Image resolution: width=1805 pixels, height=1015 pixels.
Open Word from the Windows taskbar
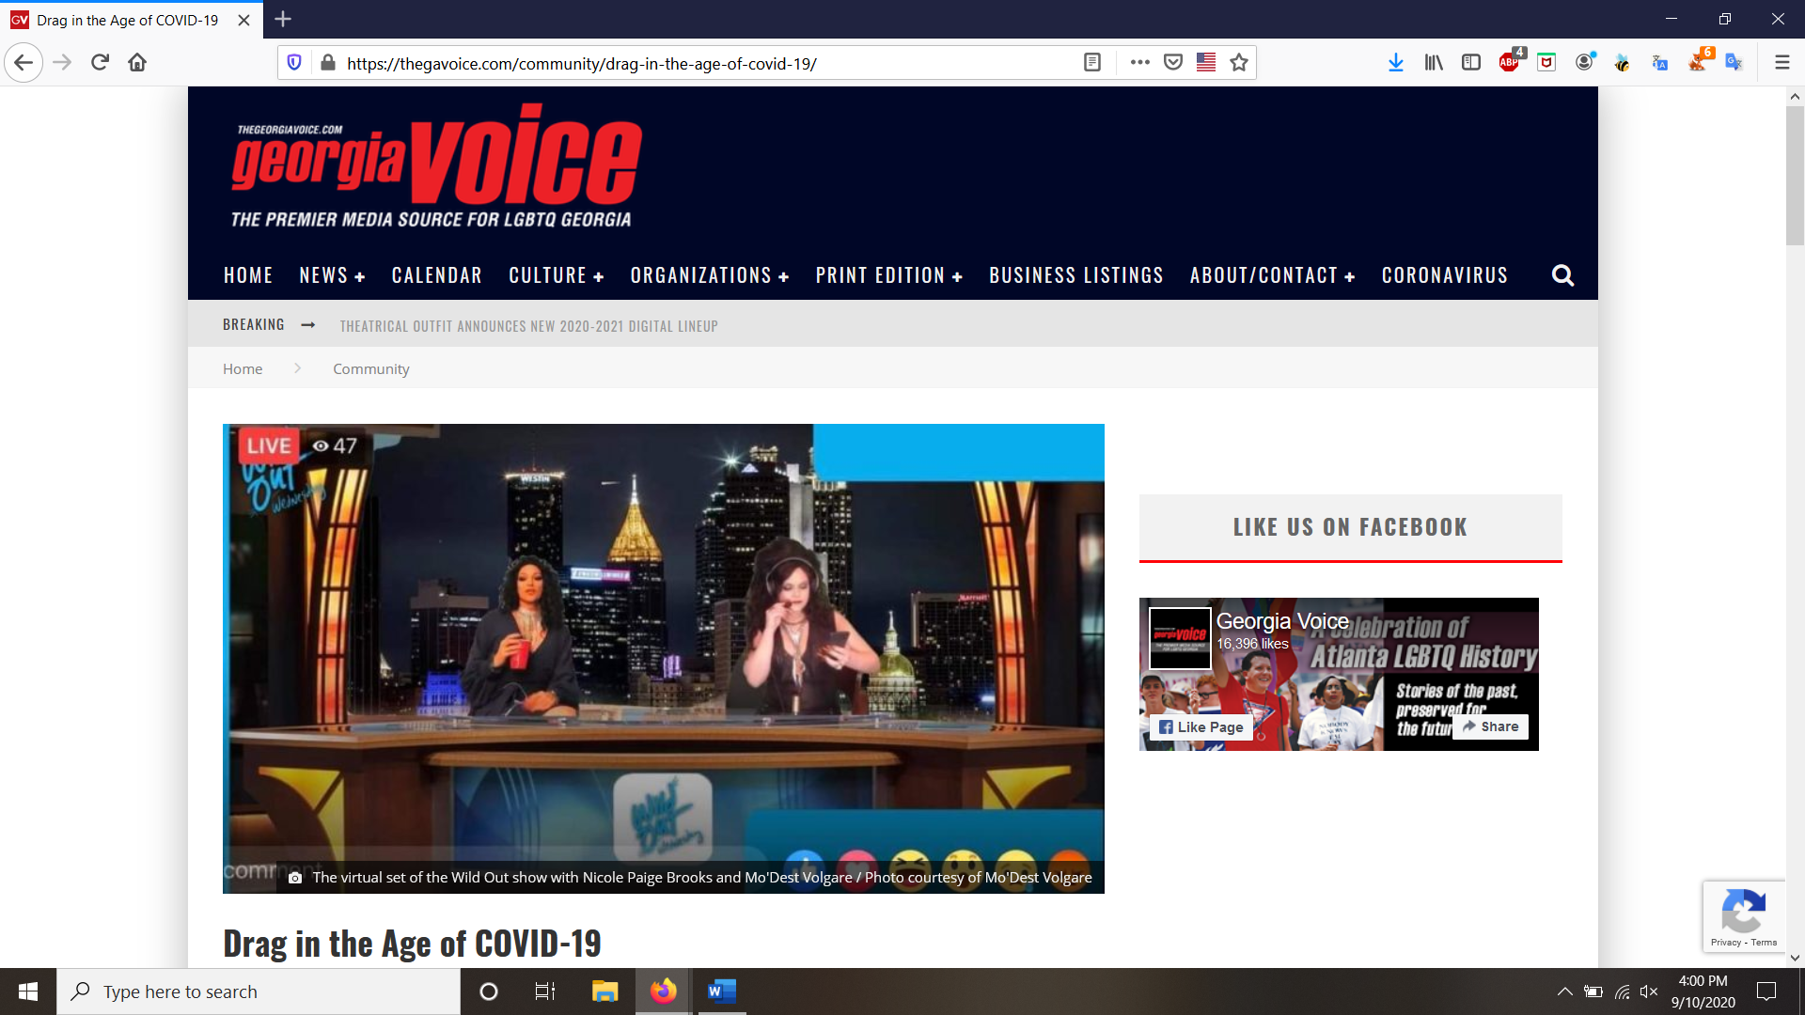721,992
